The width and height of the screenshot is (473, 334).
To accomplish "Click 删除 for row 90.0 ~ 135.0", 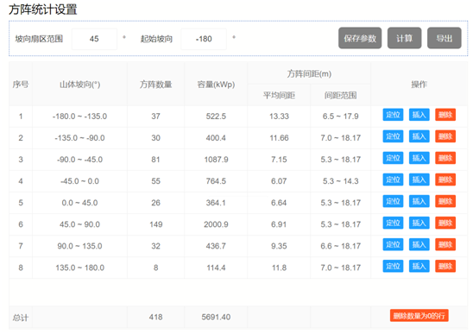I will point(445,245).
